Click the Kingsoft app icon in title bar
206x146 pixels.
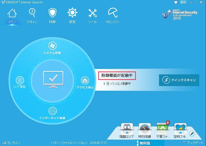(3, 2)
